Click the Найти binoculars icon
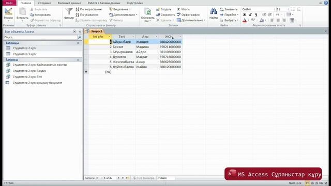This screenshot has width=331, height=186. 213,11
